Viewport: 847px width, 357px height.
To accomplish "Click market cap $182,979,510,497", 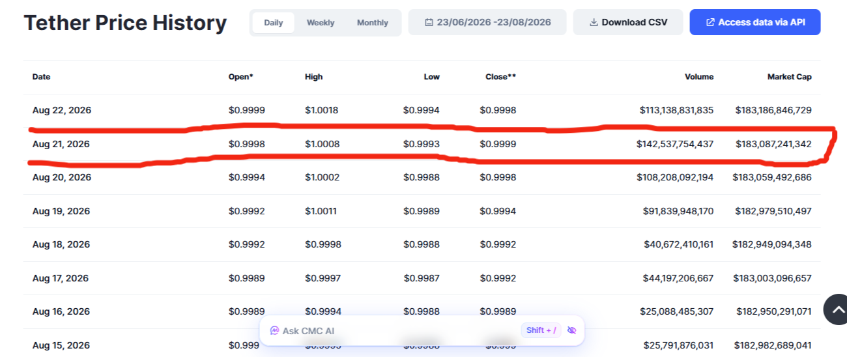I will pos(773,211).
